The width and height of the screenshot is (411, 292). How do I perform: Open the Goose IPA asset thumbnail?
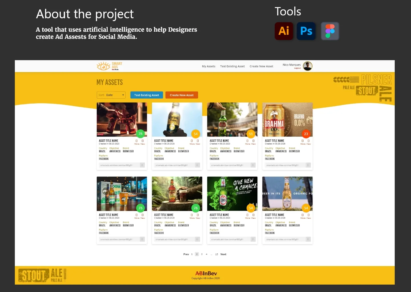pyautogui.click(x=122, y=194)
